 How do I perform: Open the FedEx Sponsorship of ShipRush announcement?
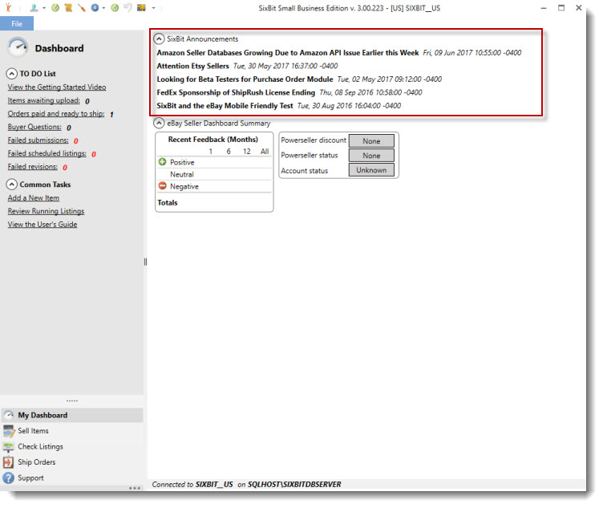pos(236,92)
